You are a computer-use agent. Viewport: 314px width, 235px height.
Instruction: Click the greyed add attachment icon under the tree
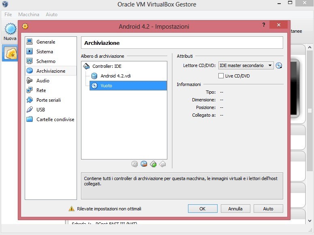[135, 164]
